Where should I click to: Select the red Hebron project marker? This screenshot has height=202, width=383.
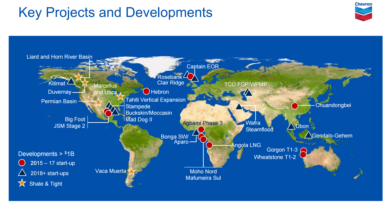click(x=146, y=91)
